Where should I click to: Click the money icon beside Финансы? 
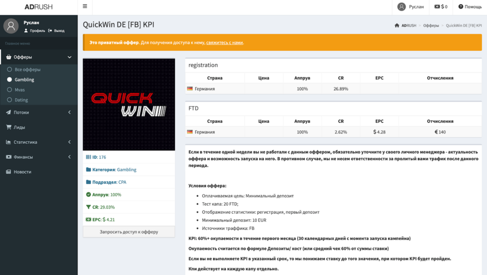click(9, 157)
